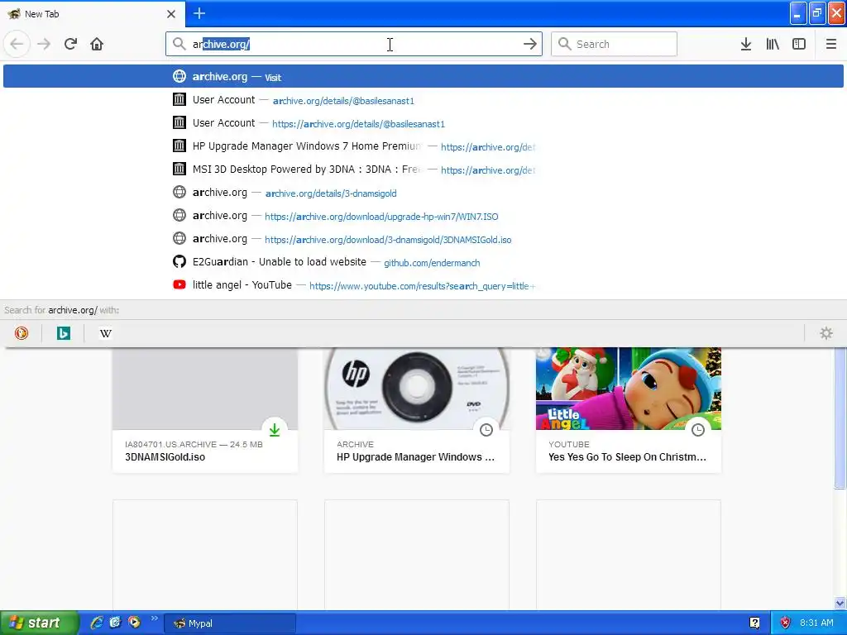Screen dimensions: 847x635
Task: Open HP Upgrade Manager Windows highlight card
Action: [x=417, y=410]
